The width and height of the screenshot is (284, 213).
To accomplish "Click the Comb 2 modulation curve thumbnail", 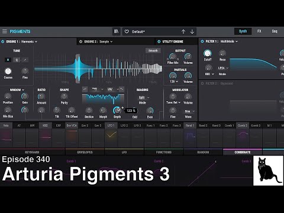I will pyautogui.click(x=243, y=135).
